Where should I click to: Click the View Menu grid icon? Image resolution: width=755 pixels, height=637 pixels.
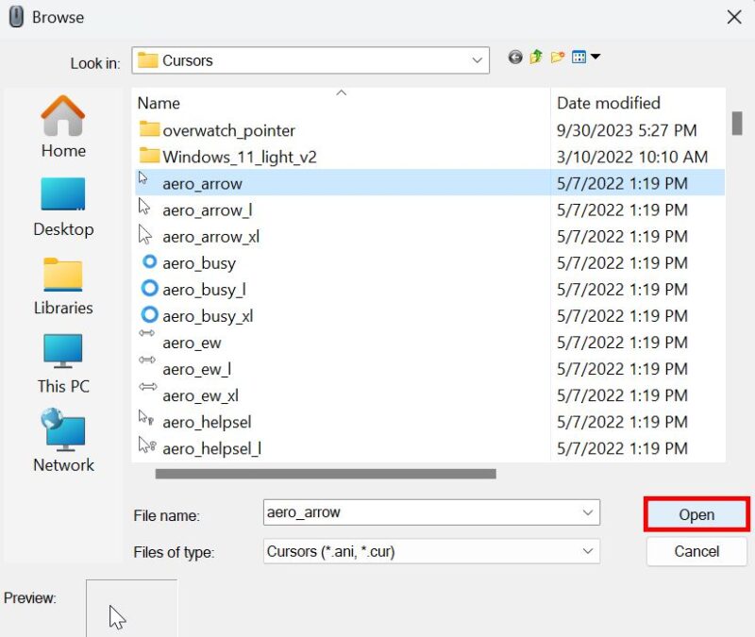578,57
